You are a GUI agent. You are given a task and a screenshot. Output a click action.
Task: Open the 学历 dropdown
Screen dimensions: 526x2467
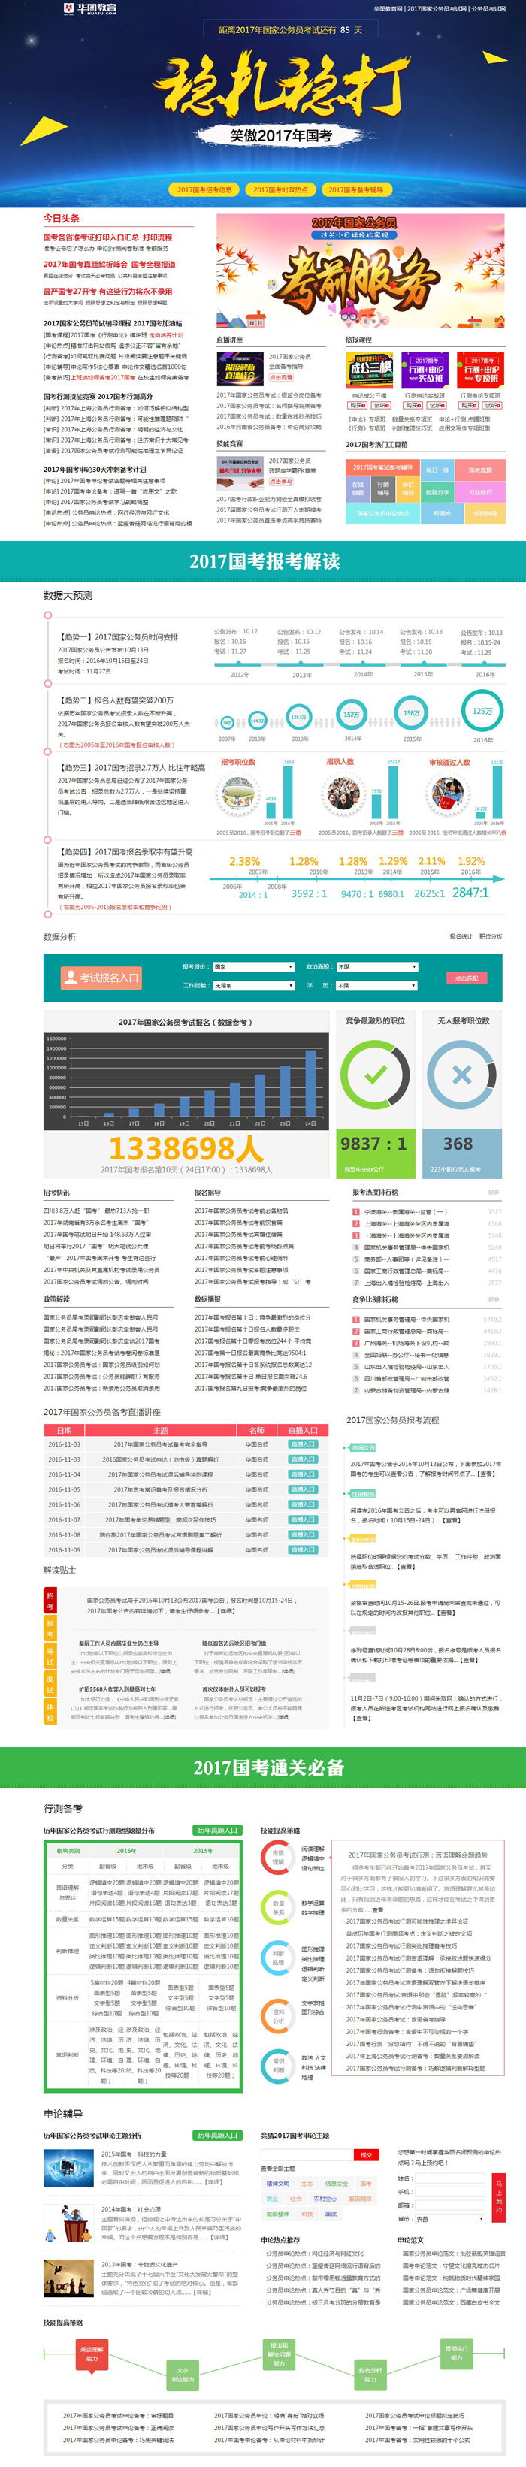point(377,984)
